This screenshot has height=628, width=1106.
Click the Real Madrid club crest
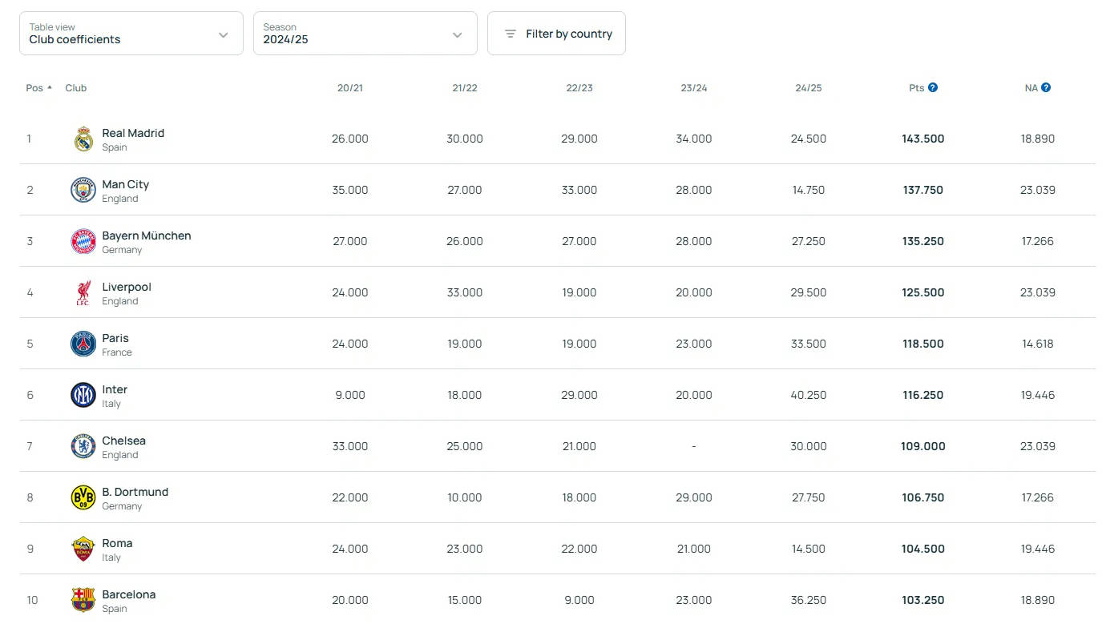pyautogui.click(x=83, y=139)
